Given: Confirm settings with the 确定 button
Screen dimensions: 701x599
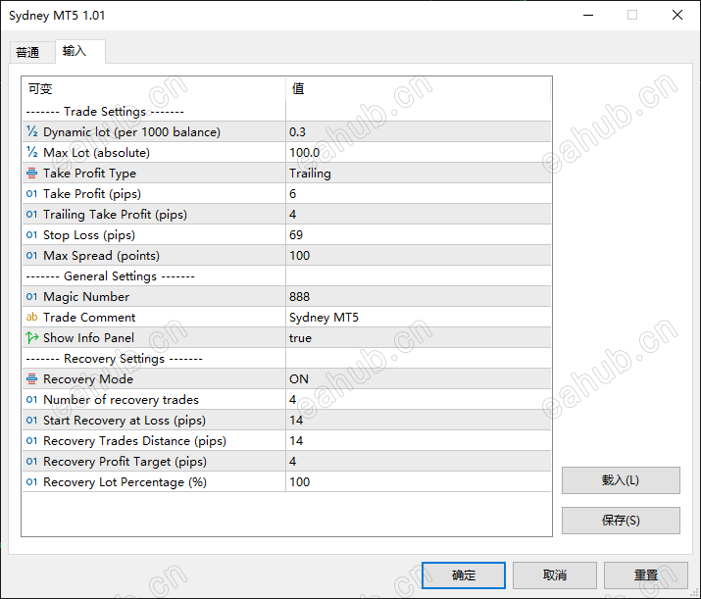Looking at the screenshot, I should 464,574.
